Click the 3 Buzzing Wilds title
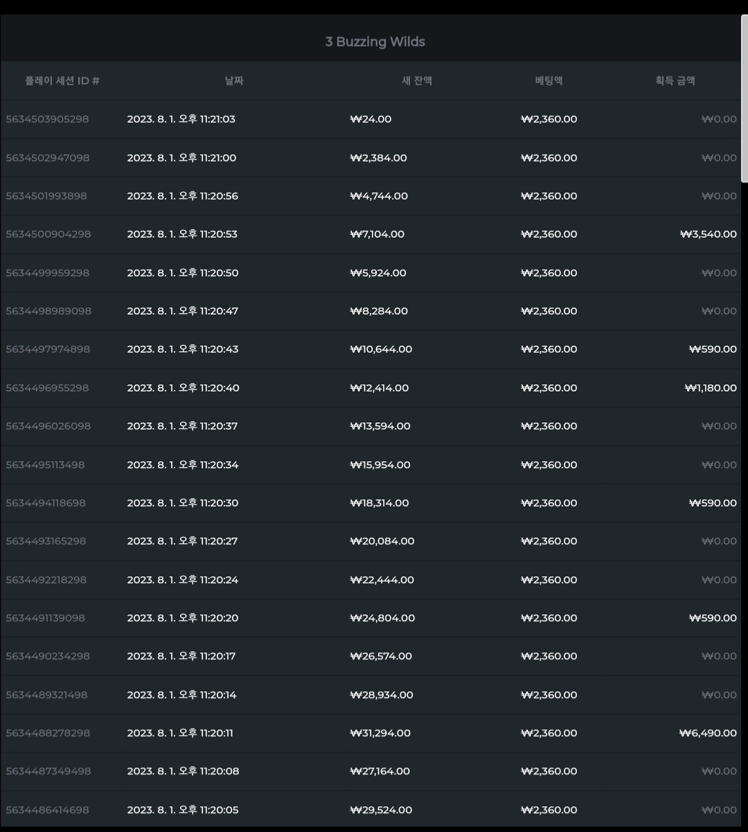748x832 pixels. [375, 42]
